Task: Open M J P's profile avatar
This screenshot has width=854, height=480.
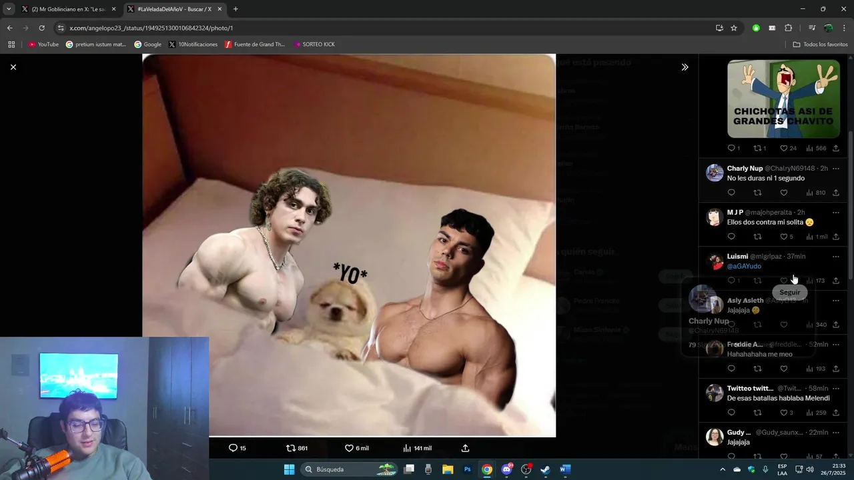Action: point(715,217)
